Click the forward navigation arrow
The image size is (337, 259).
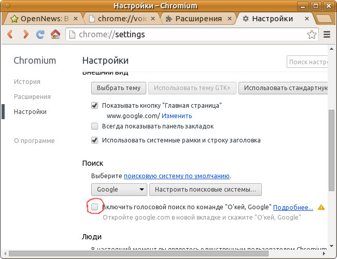pos(25,35)
